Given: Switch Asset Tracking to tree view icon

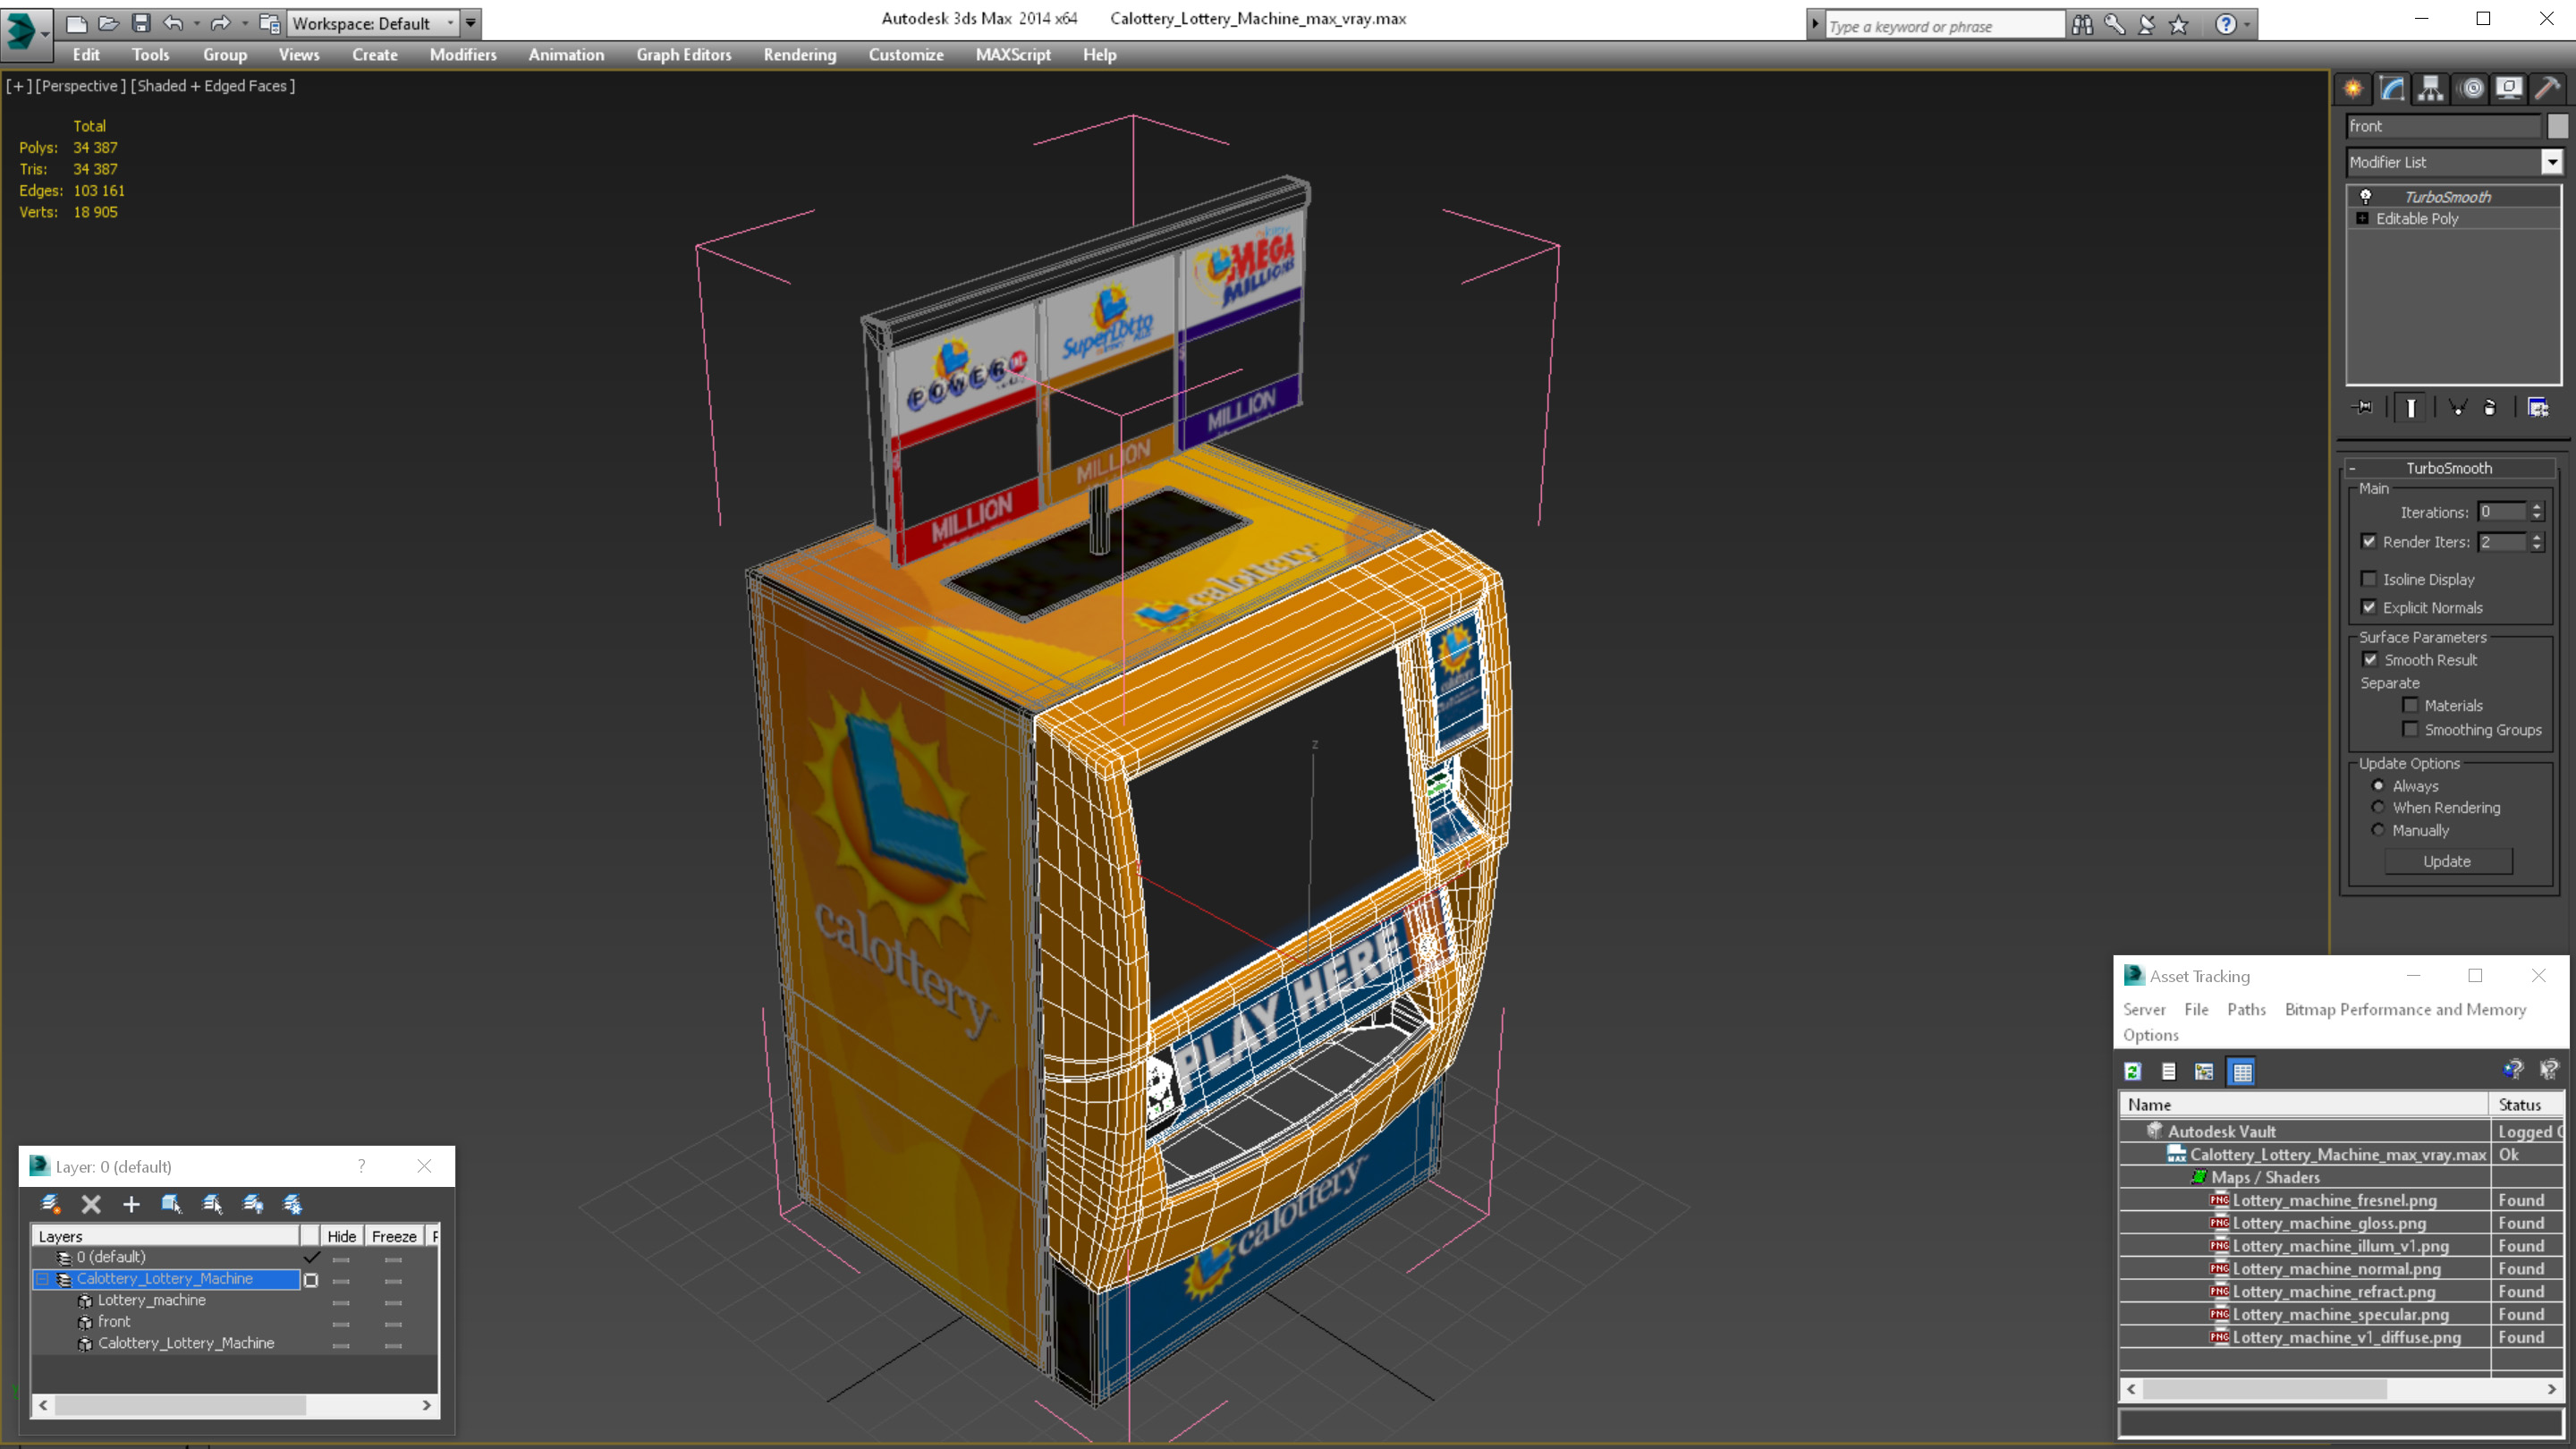Looking at the screenshot, I should [2204, 1071].
